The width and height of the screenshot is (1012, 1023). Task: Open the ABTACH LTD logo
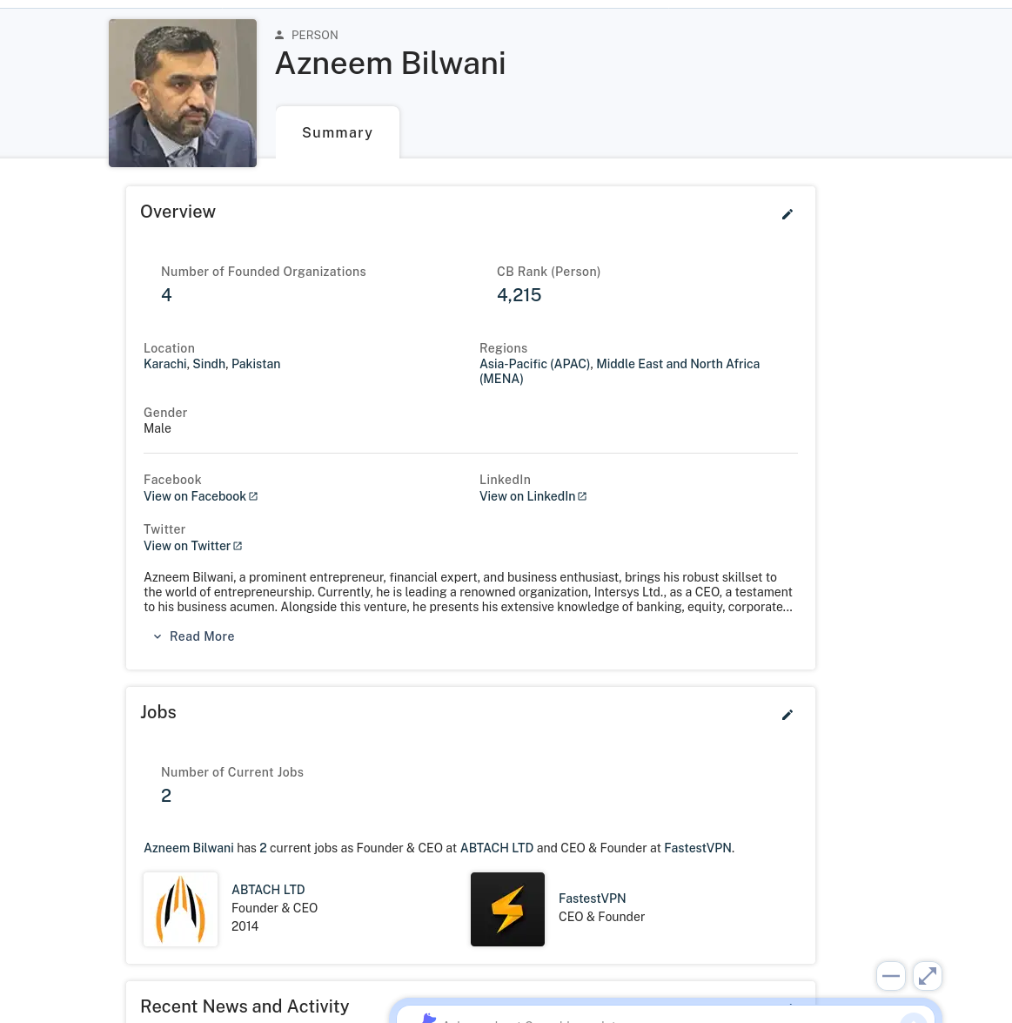(x=181, y=909)
